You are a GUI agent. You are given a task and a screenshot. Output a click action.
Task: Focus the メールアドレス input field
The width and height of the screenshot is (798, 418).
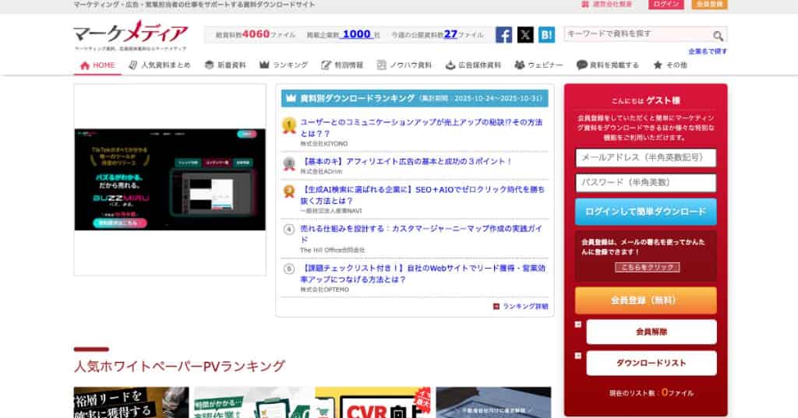[645, 157]
